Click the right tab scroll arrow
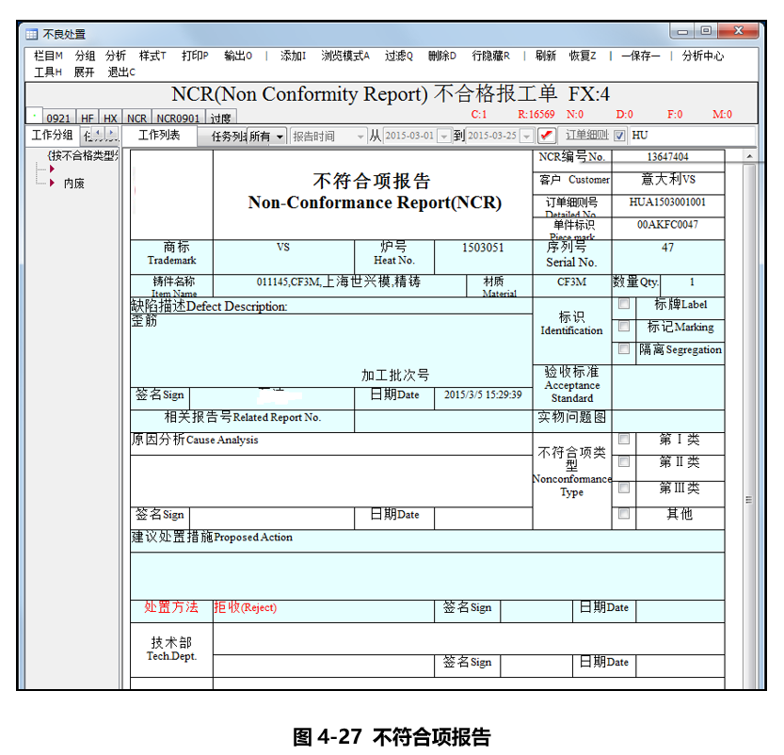This screenshot has width=784, height=755. 111,133
